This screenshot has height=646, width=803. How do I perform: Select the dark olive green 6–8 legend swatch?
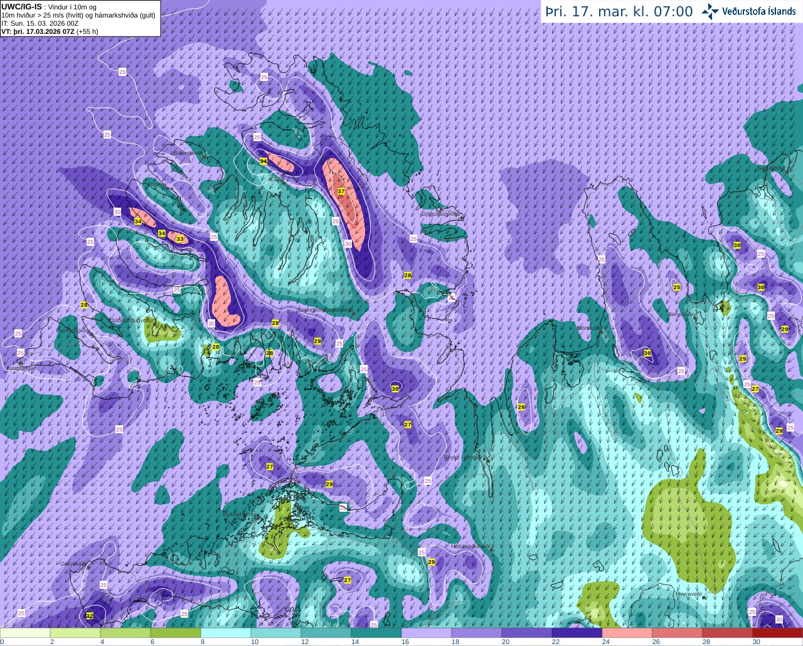[x=176, y=633]
